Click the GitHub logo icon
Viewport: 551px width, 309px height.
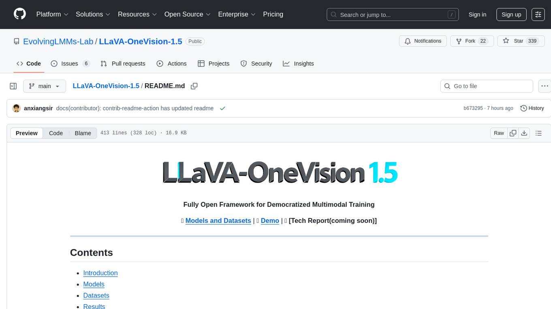pyautogui.click(x=20, y=14)
